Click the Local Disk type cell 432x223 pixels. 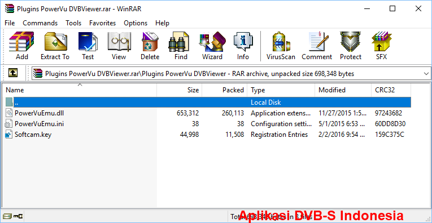pyautogui.click(x=265, y=102)
